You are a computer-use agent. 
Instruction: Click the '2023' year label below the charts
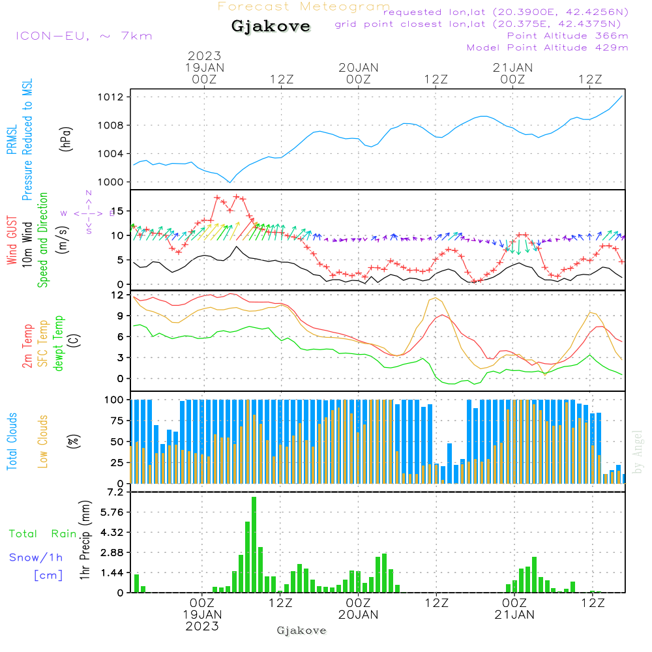point(202,626)
